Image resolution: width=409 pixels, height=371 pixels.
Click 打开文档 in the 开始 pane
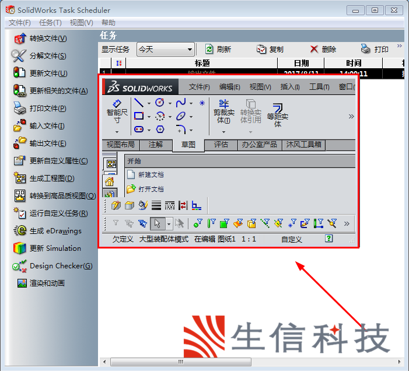(x=145, y=189)
